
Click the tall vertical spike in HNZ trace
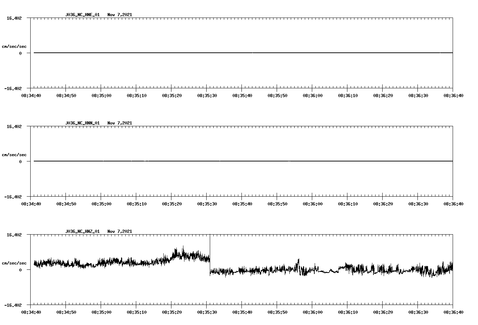click(x=210, y=255)
